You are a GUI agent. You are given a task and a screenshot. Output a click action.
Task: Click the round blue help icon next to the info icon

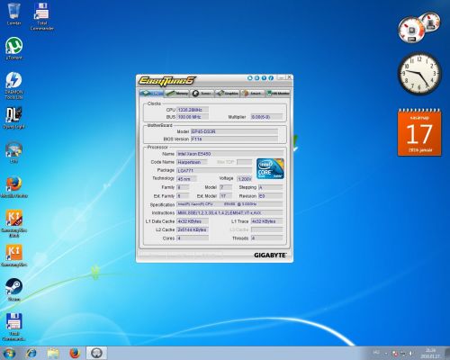pyautogui.click(x=264, y=78)
